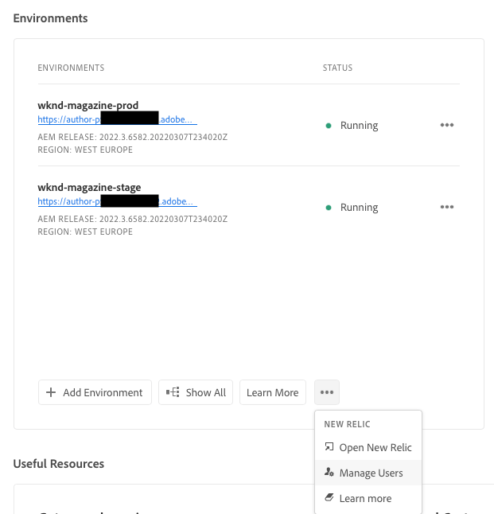Open wknd-magazine-prod more options menu
The image size is (494, 514).
click(447, 125)
